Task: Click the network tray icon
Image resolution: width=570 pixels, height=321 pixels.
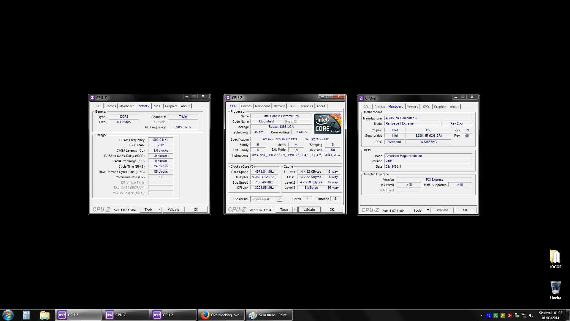Action: (x=524, y=315)
